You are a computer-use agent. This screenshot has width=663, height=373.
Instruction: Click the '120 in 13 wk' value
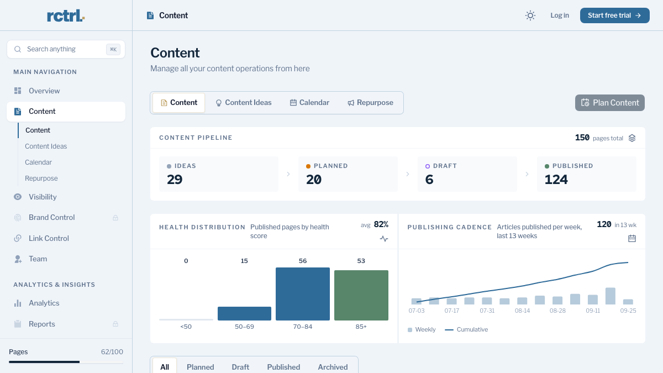pyautogui.click(x=617, y=224)
